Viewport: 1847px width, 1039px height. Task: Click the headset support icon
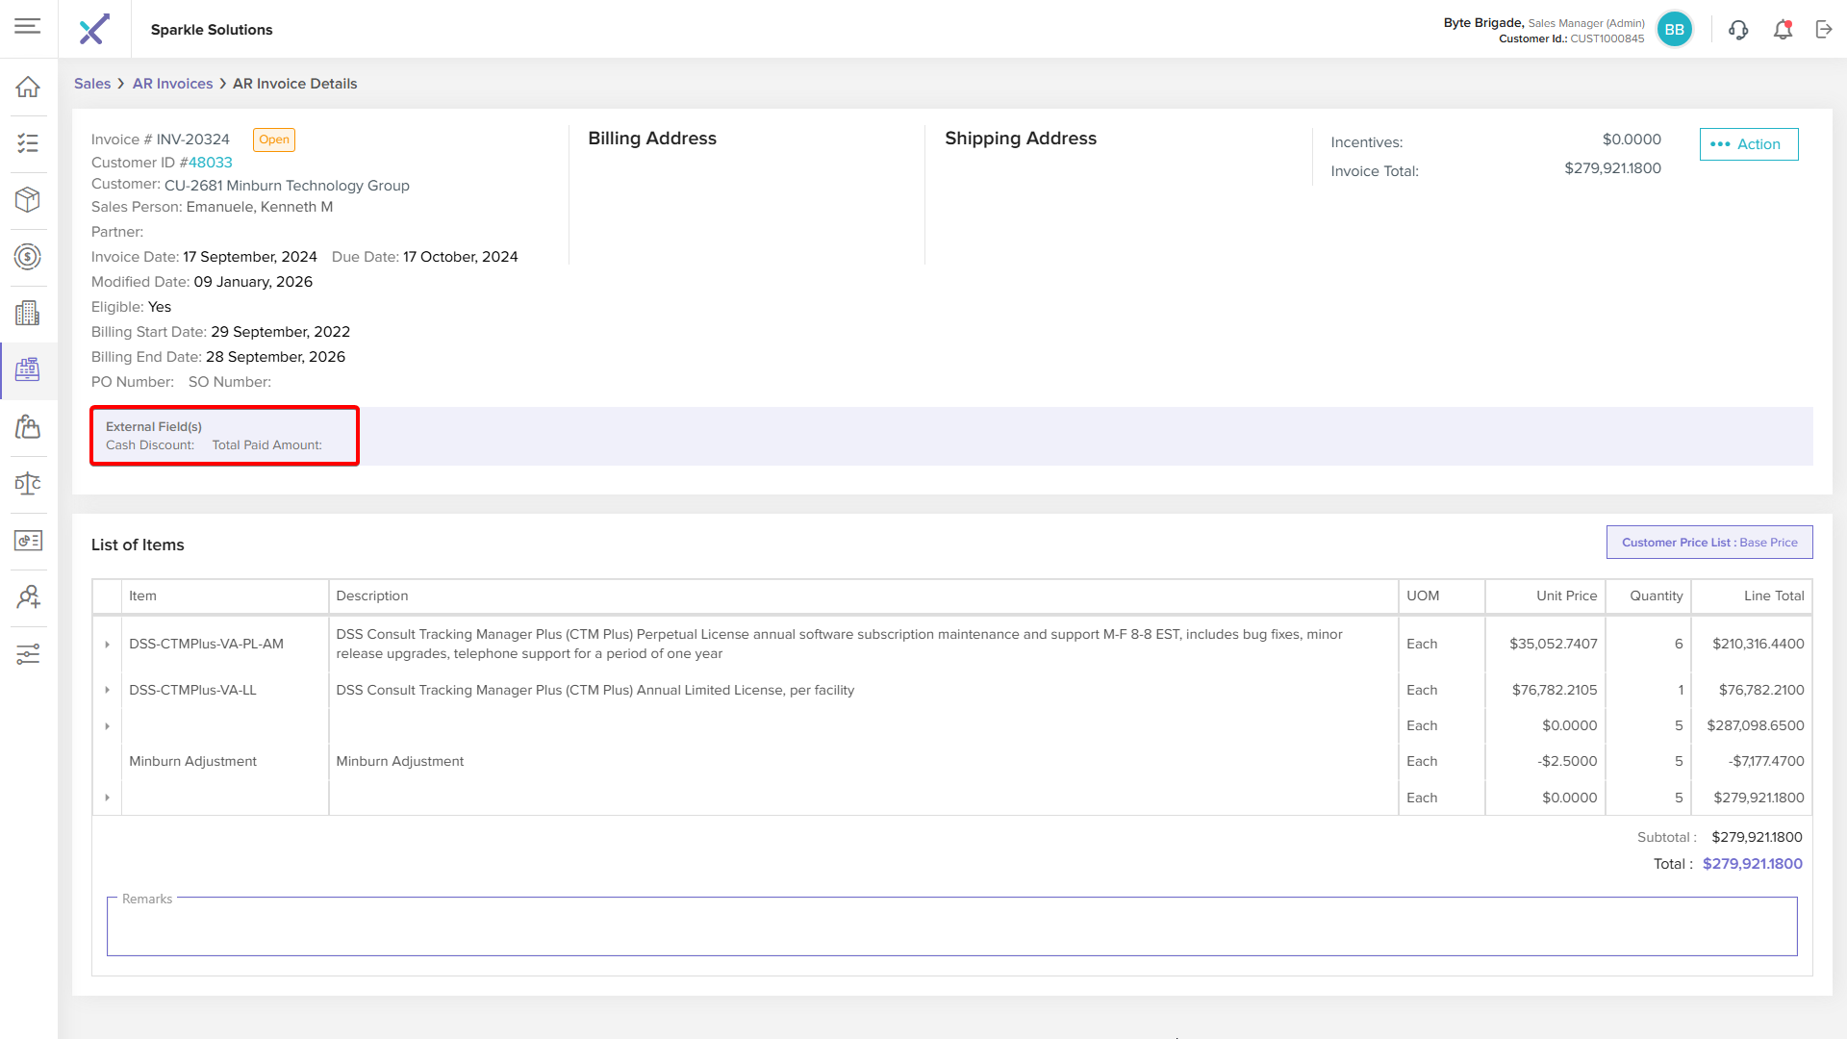tap(1738, 30)
